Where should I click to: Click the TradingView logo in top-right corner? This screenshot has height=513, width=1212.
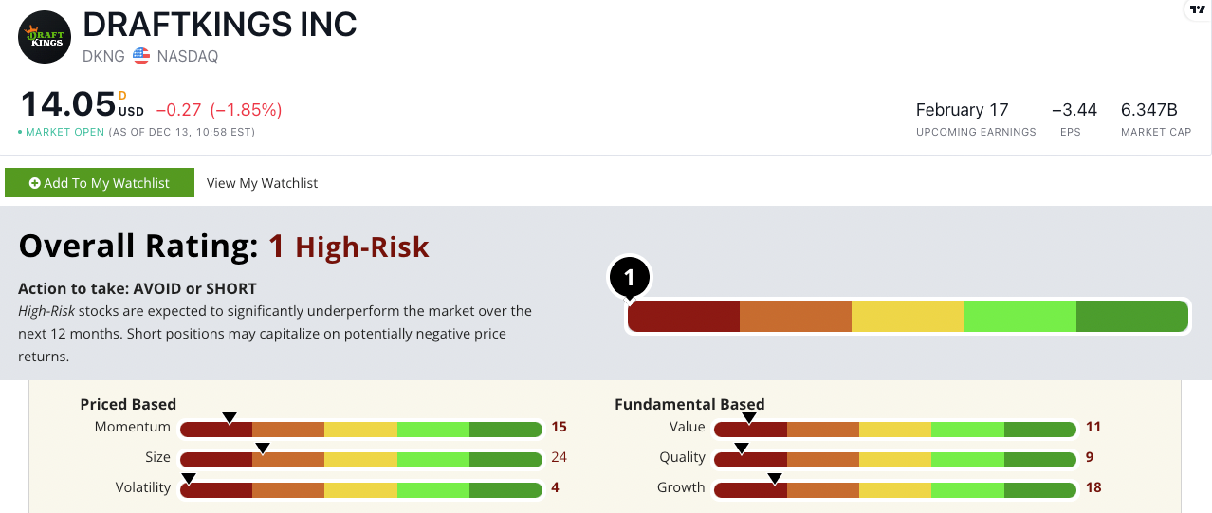point(1196,9)
